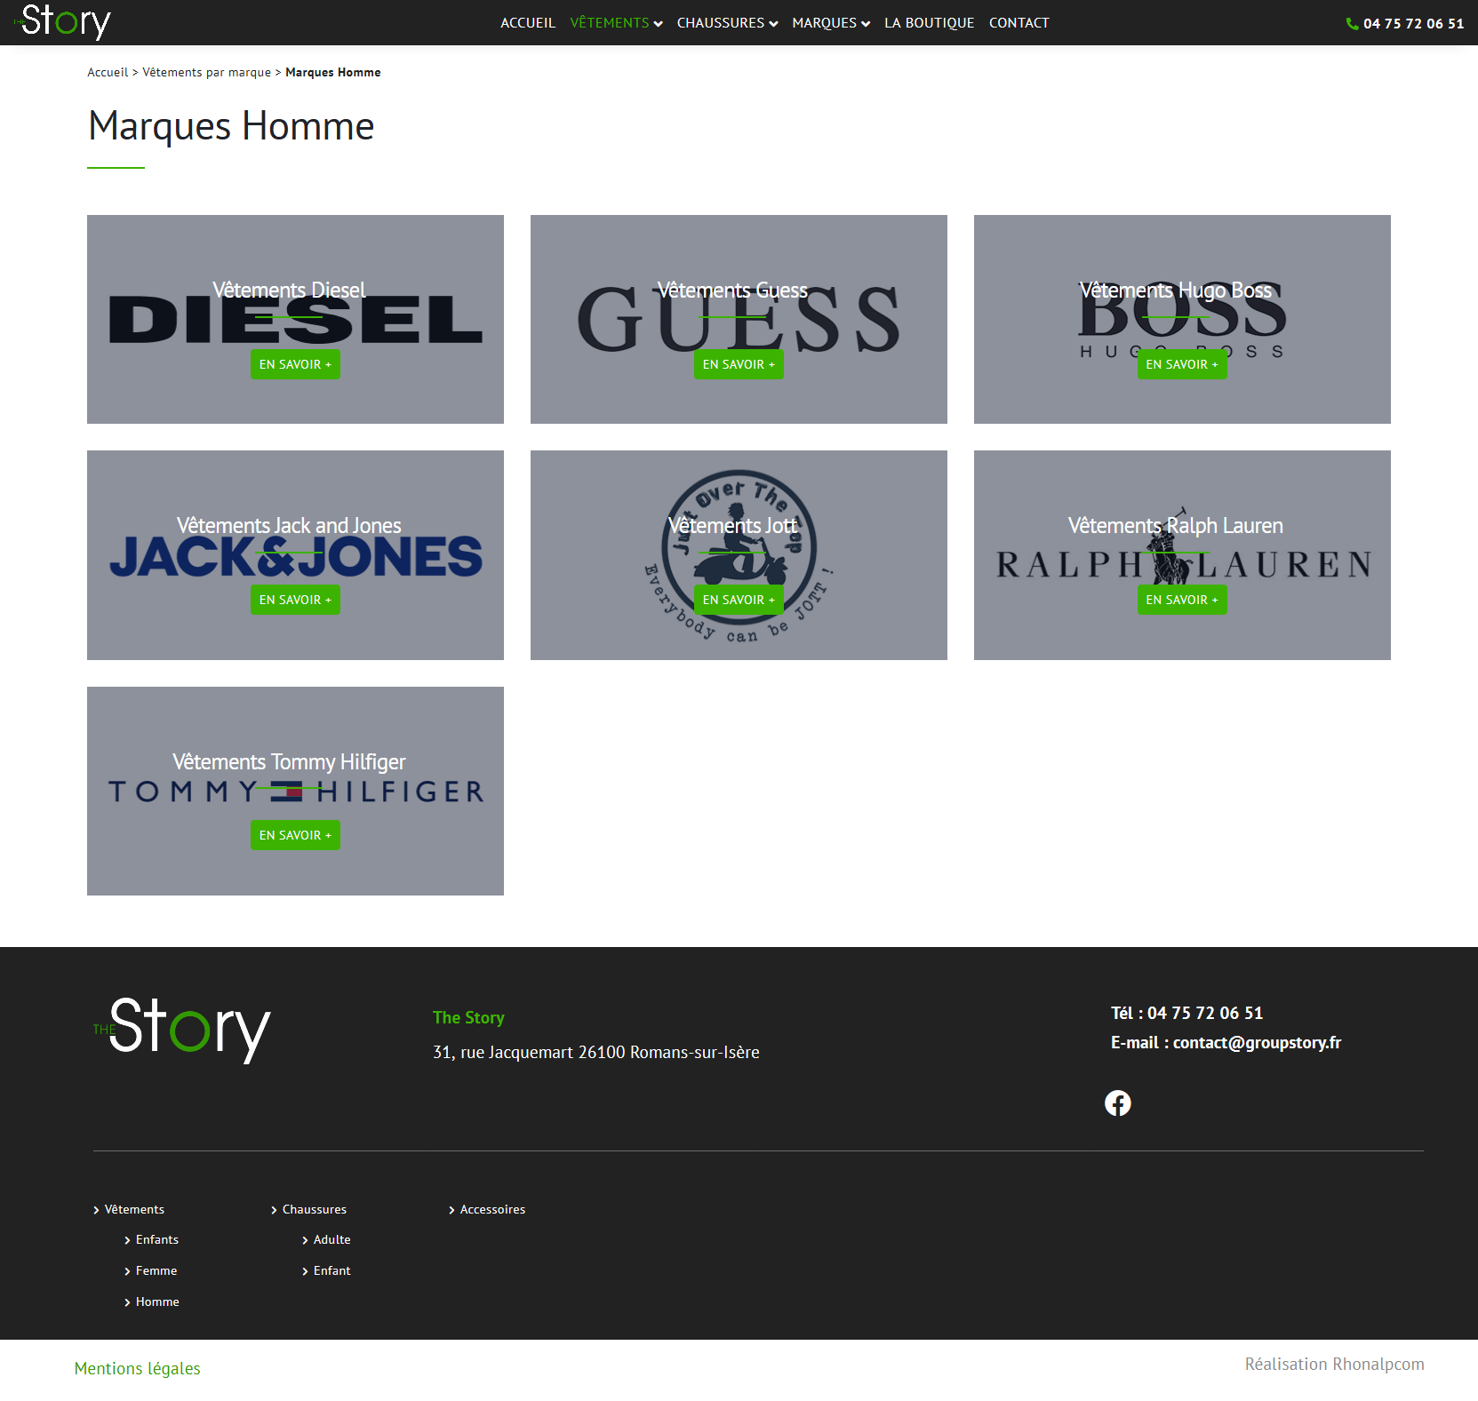Open the Vêtements Hugo Boss title
Viewport: 1478px width, 1401px height.
pyautogui.click(x=1175, y=291)
